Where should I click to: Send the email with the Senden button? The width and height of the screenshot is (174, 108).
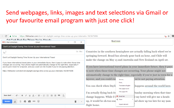pos(7,102)
